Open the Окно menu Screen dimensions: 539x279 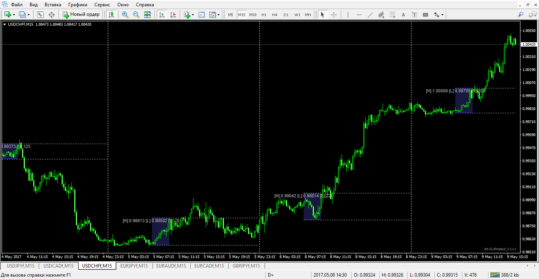123,5
